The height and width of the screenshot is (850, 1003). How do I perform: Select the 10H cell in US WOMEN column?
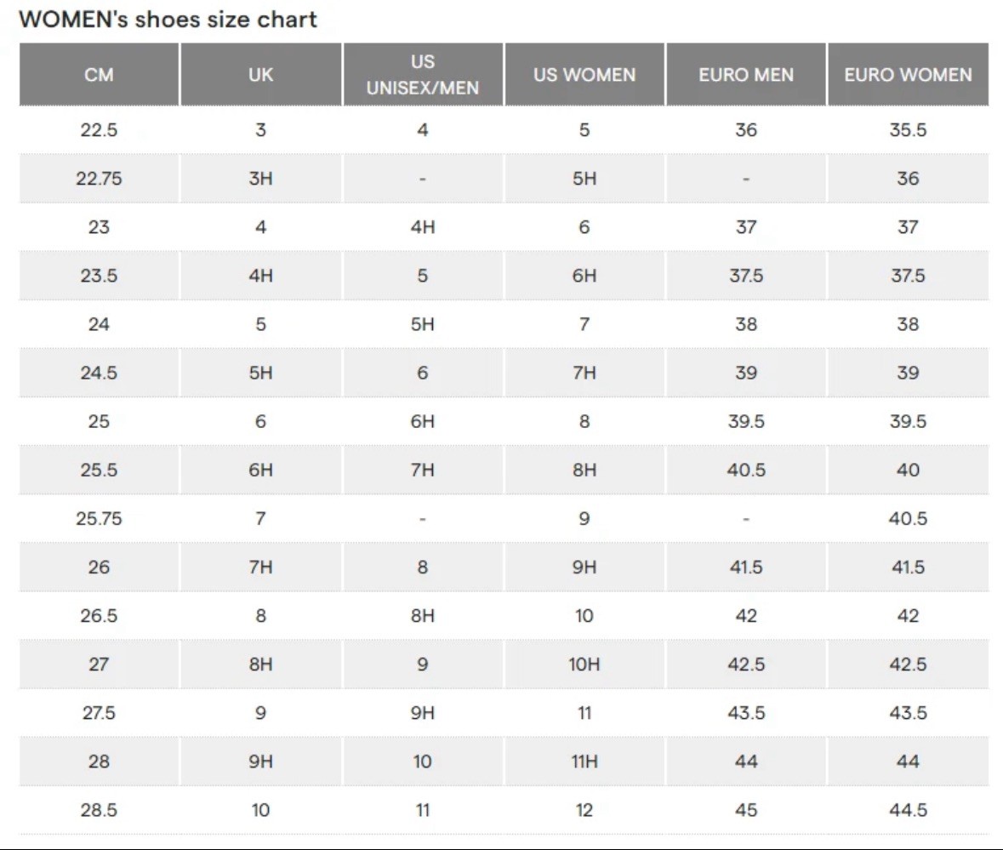(584, 665)
